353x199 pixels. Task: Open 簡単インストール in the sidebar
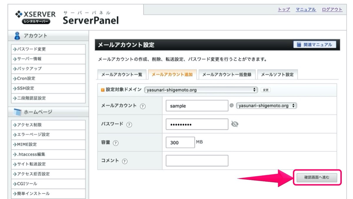(48, 194)
